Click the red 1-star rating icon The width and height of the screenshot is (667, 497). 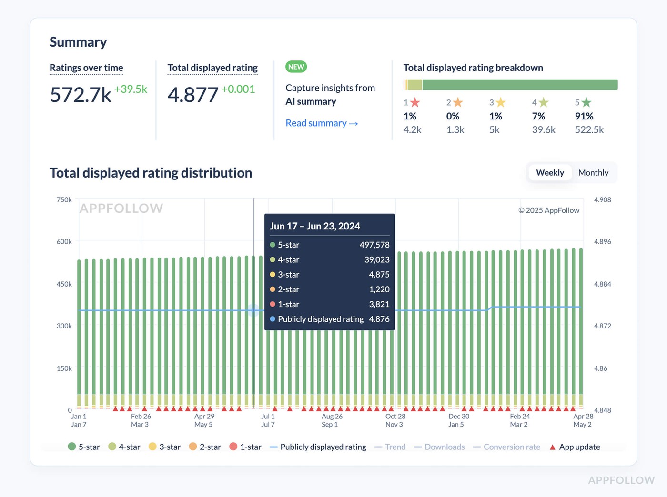click(415, 102)
